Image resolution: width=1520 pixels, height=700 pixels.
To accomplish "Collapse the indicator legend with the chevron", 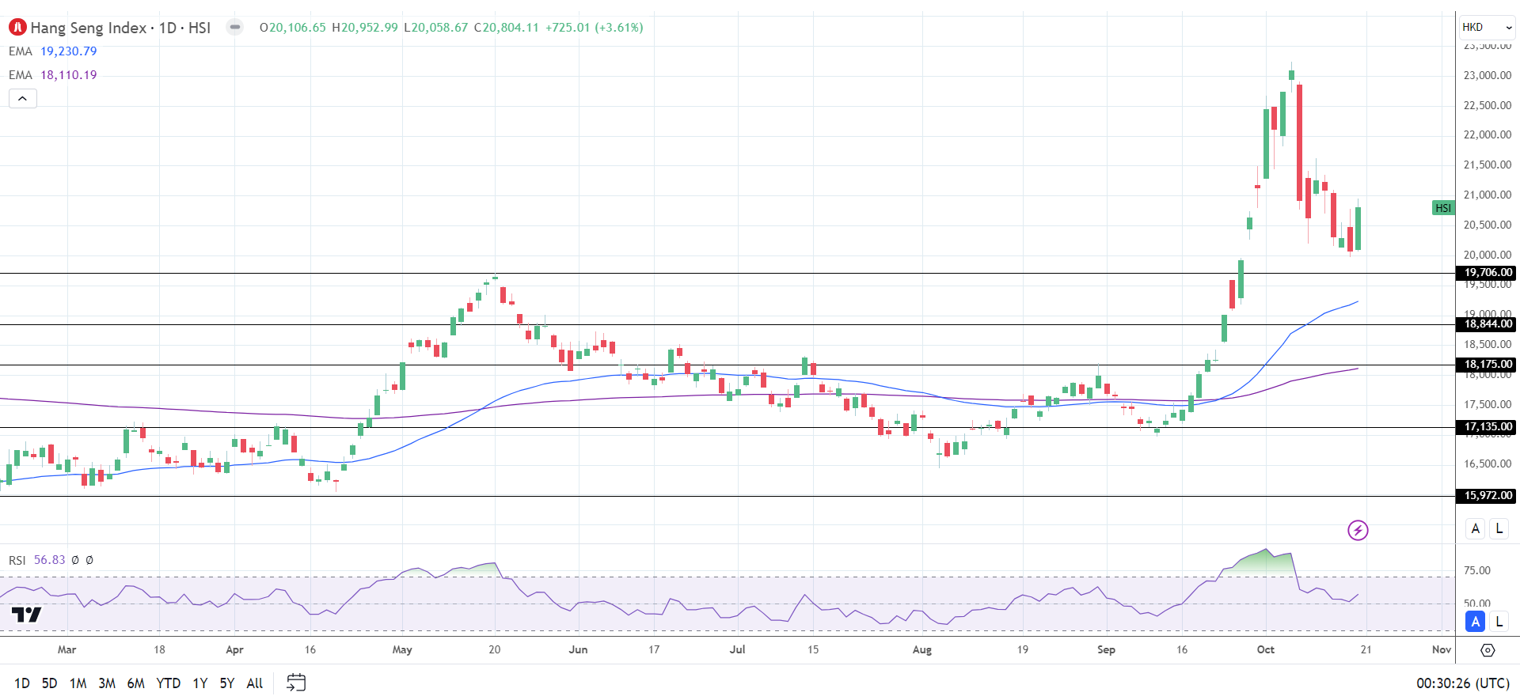I will tap(23, 99).
